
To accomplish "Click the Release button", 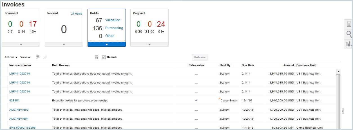I will pos(200,57).
